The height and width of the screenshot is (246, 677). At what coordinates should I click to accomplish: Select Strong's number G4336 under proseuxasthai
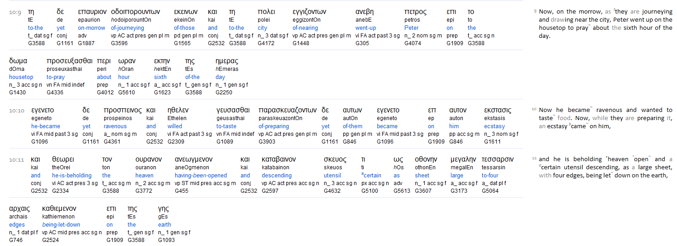(55, 93)
